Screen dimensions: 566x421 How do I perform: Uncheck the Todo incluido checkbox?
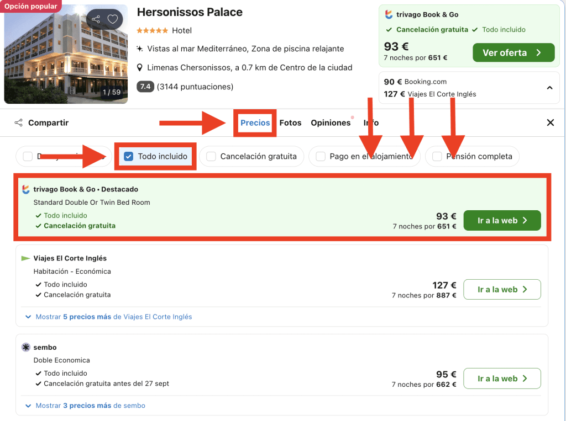tap(129, 157)
